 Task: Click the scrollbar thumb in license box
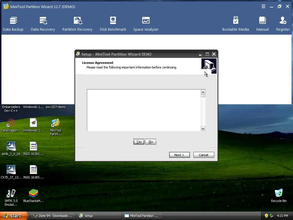[x=203, y=96]
